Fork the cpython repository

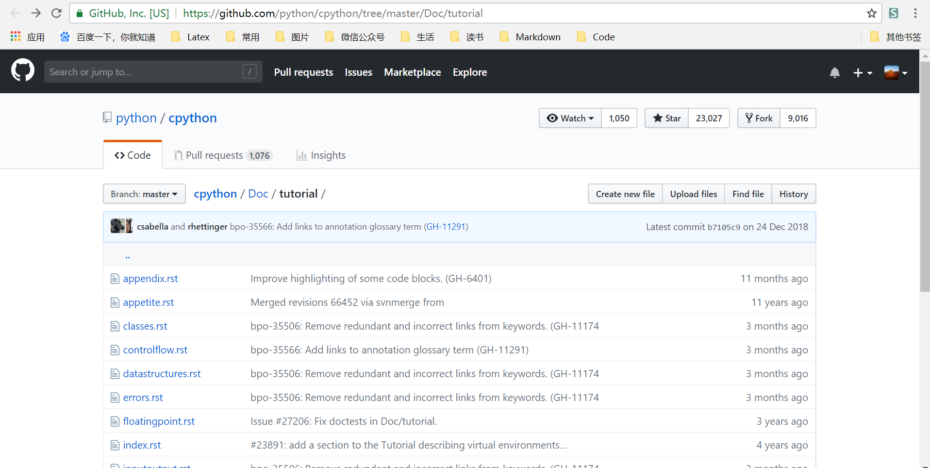point(759,118)
